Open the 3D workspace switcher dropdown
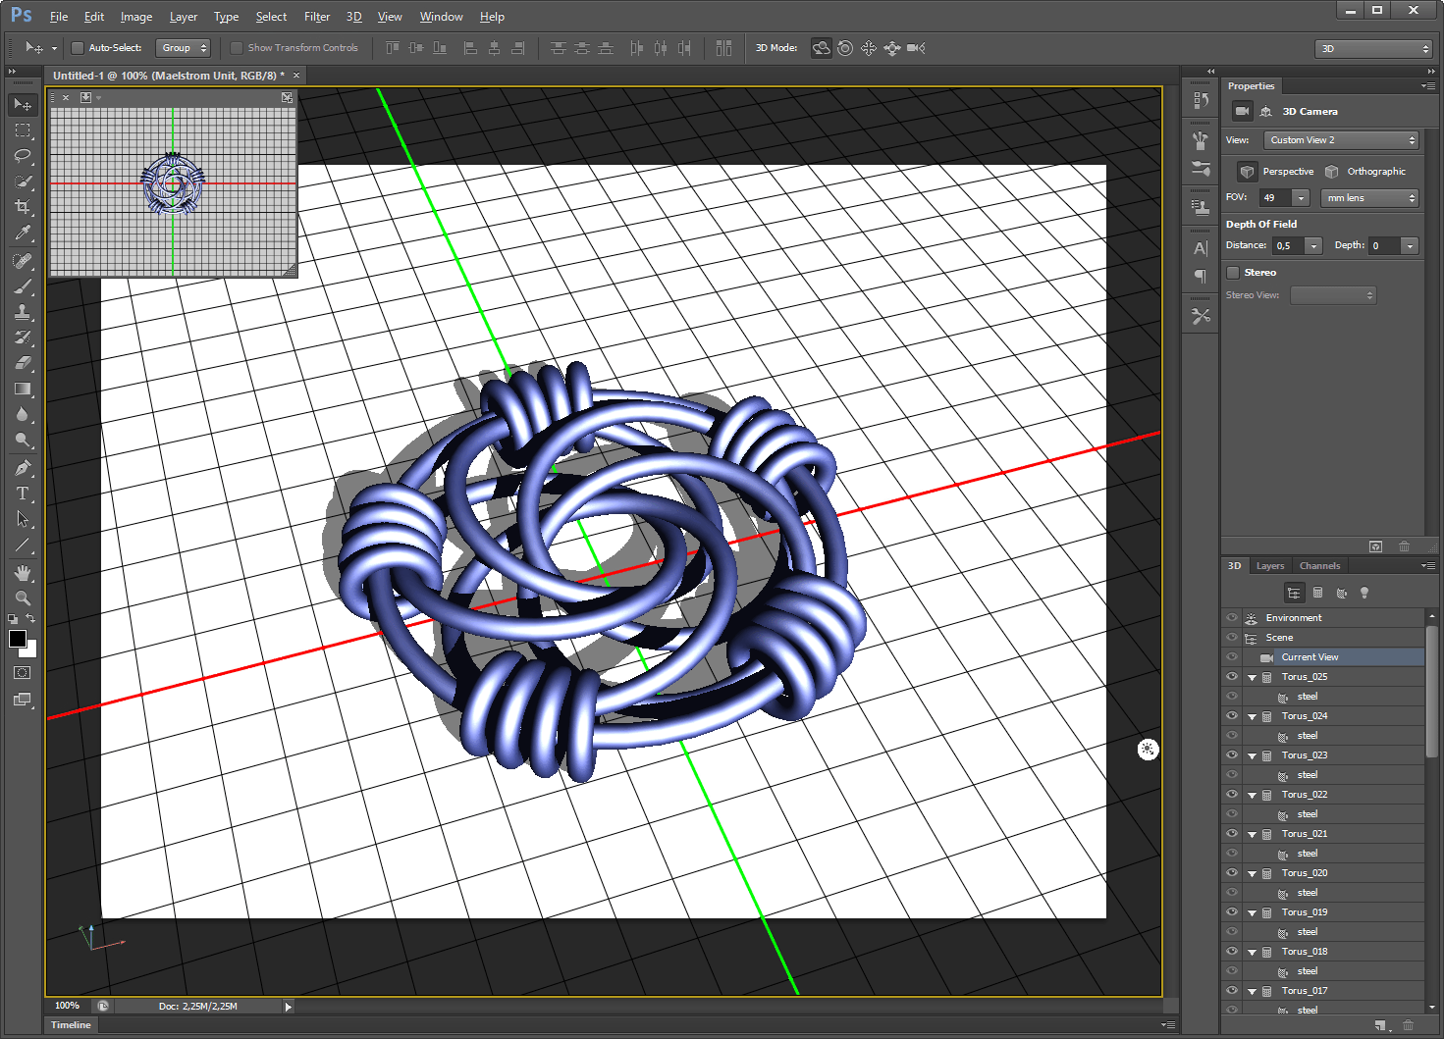Image resolution: width=1444 pixels, height=1039 pixels. (x=1373, y=49)
